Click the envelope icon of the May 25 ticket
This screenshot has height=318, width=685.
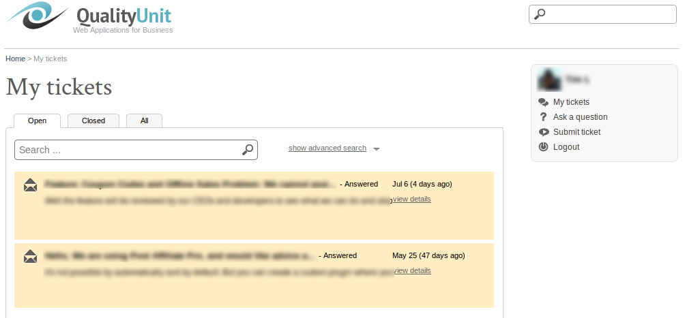[30, 257]
